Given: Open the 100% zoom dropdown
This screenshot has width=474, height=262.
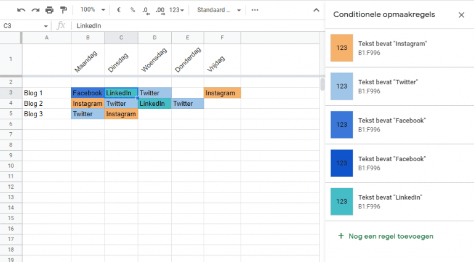Looking at the screenshot, I should coord(92,10).
